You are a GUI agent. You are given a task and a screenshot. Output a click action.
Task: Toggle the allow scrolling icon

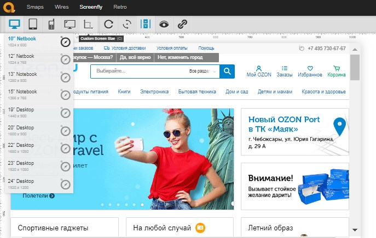click(146, 24)
